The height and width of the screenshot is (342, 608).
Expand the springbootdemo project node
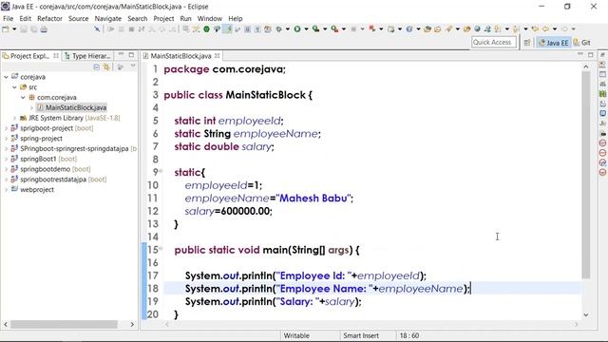coord(7,169)
